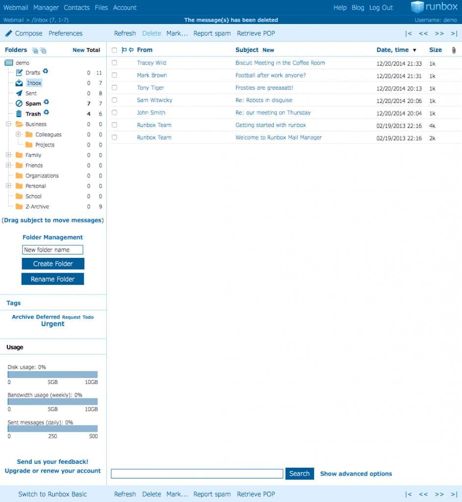Viewport: 462px width, 502px height.
Task: Click the Drafts folder icon
Action: click(x=19, y=73)
